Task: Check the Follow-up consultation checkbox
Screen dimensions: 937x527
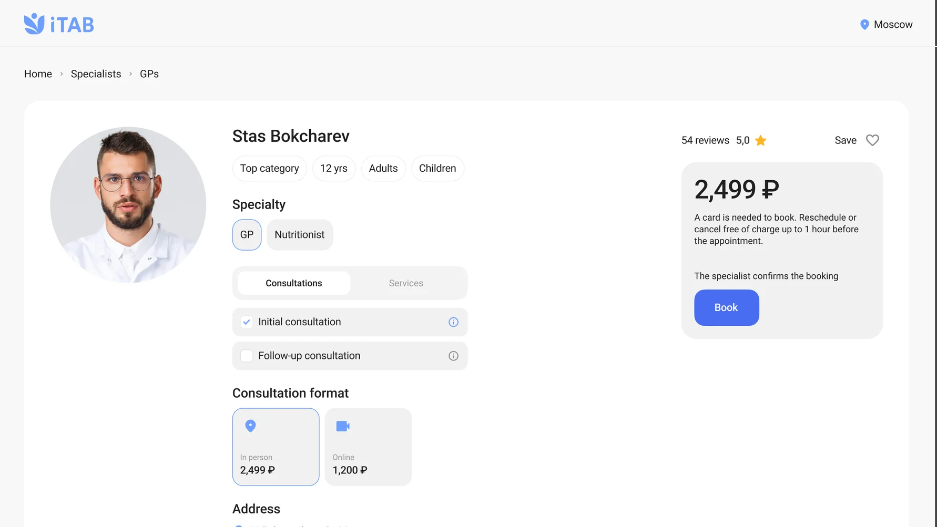Action: click(x=247, y=356)
